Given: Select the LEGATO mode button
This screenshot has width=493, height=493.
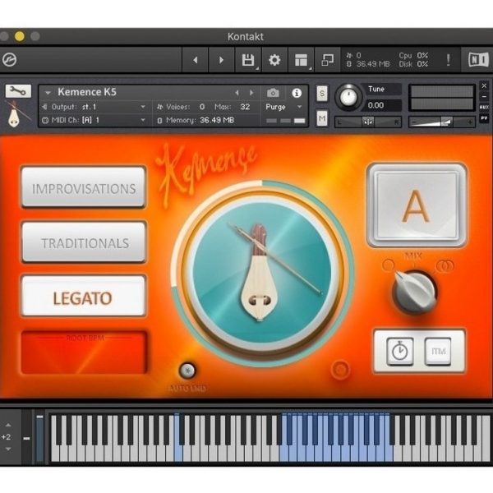Looking at the screenshot, I should click(84, 296).
